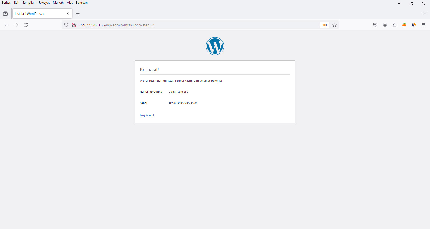Click the Log Masuk link

tap(147, 116)
